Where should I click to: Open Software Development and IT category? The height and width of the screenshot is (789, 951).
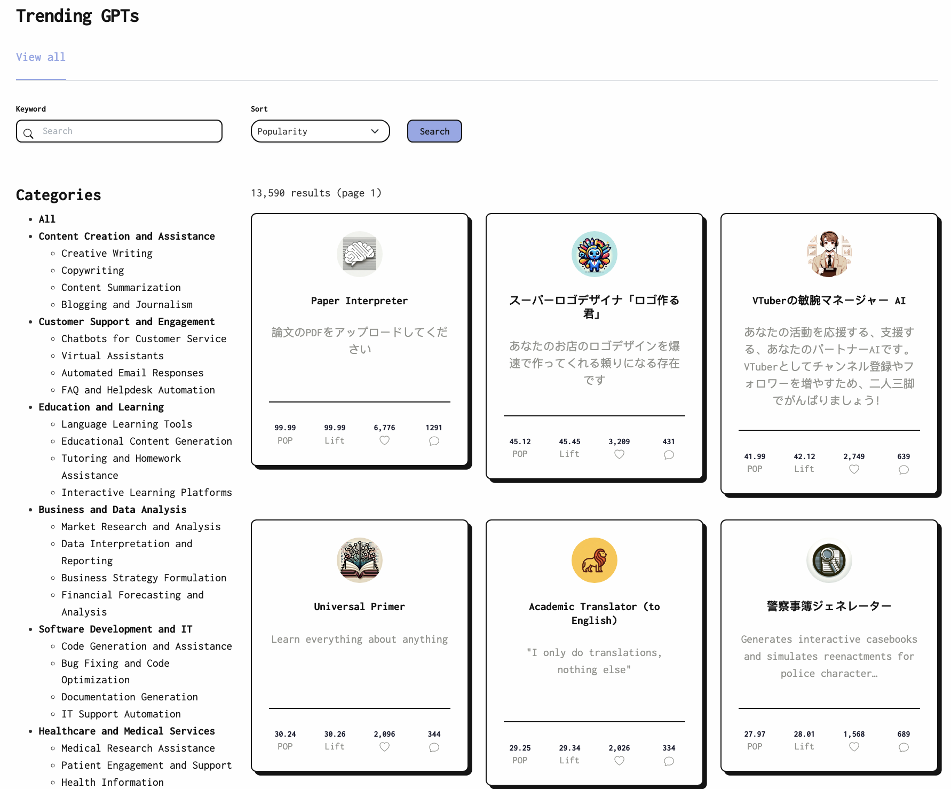115,629
